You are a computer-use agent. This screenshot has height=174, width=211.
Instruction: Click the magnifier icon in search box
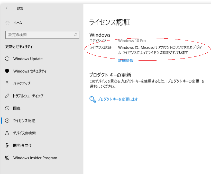(75, 35)
